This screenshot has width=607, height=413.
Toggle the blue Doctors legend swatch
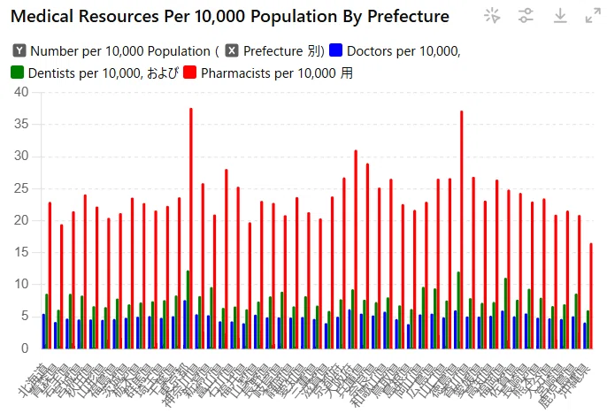[335, 50]
